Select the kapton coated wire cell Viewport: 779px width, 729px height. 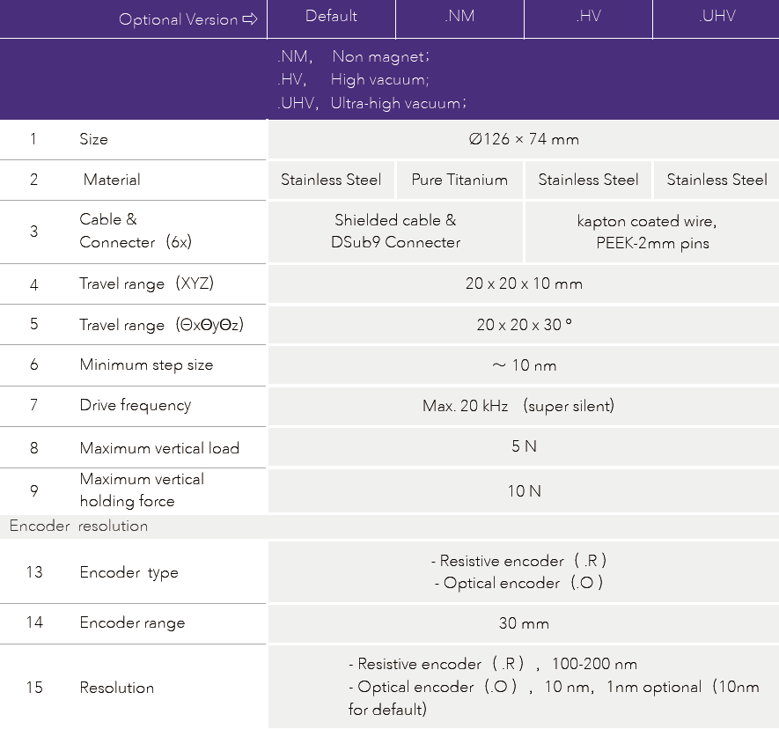pyautogui.click(x=652, y=232)
